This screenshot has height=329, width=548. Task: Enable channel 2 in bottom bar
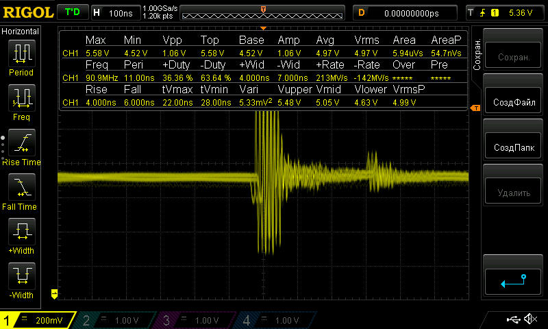tap(116, 320)
